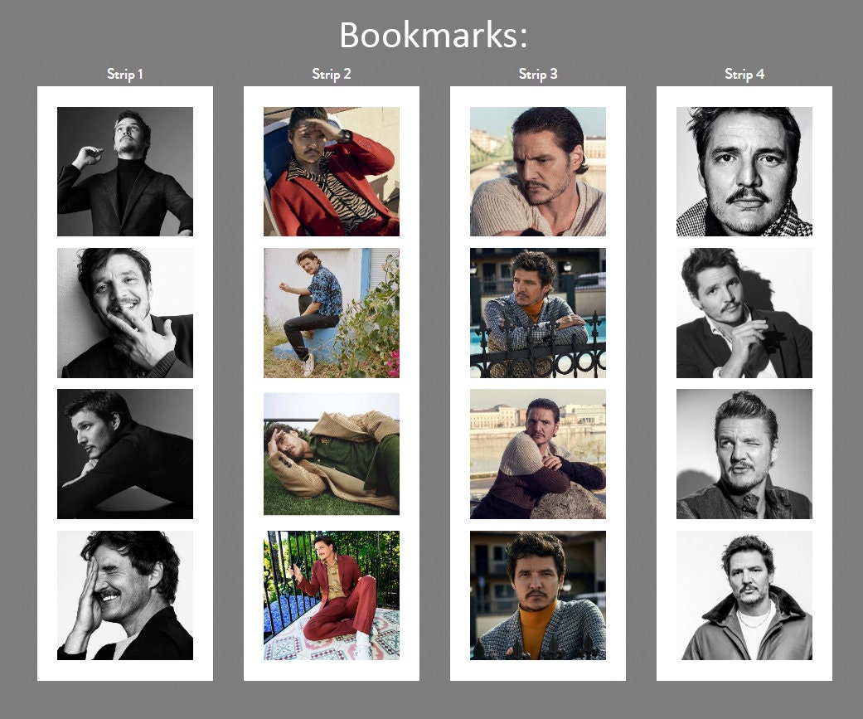Select the riverside rock photo in Strip 3
Image resolution: width=863 pixels, height=719 pixels.
point(537,453)
